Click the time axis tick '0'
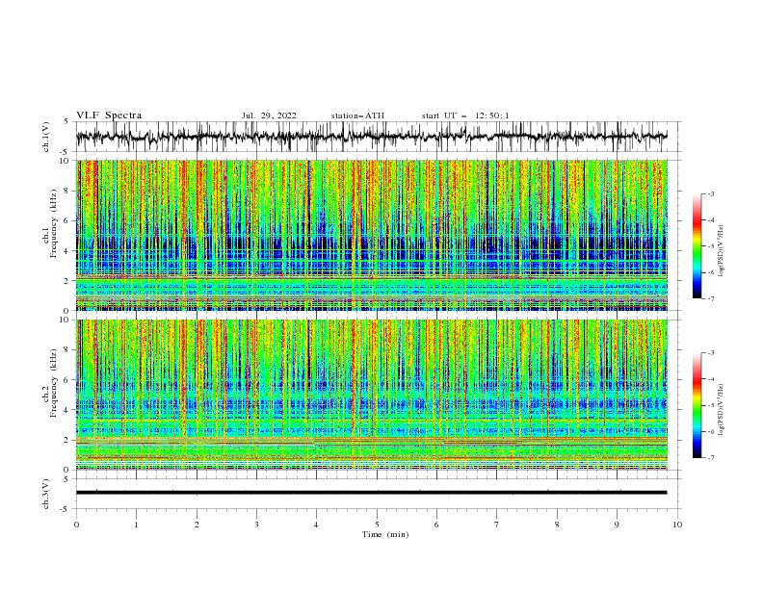763x589 pixels. 76,525
